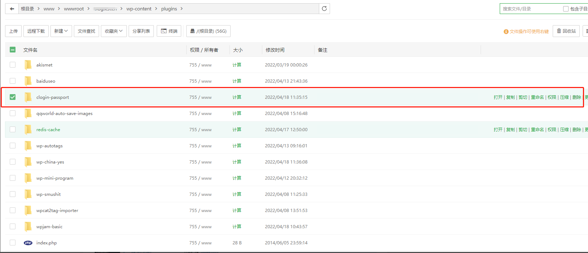Image resolution: width=588 pixels, height=253 pixels.
Task: Calculate size (计算) of wp-smushit folder
Action: click(x=237, y=194)
